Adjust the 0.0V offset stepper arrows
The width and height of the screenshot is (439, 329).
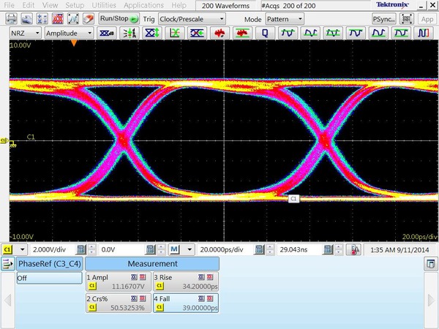(161, 249)
